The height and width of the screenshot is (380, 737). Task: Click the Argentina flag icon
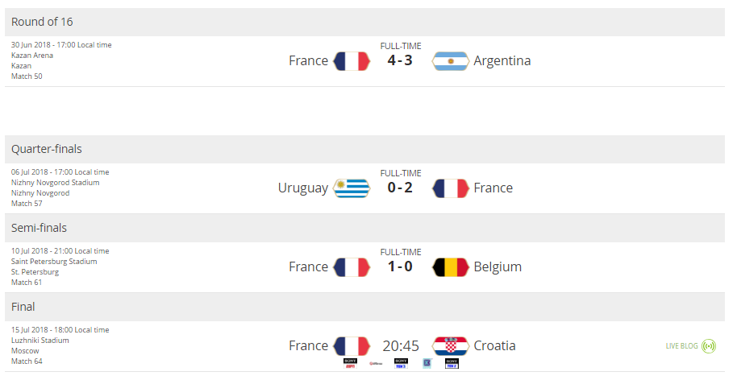[x=450, y=61]
